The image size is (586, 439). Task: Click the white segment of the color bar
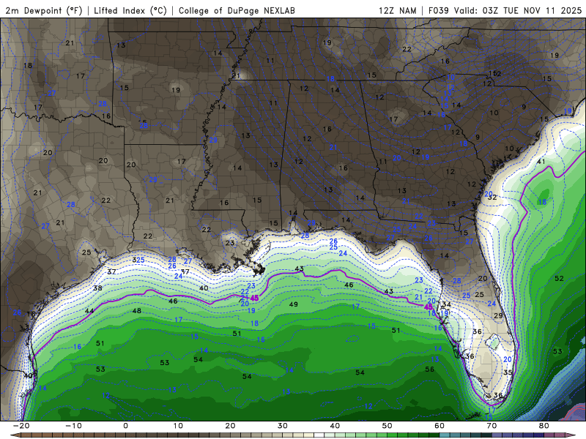(319, 435)
